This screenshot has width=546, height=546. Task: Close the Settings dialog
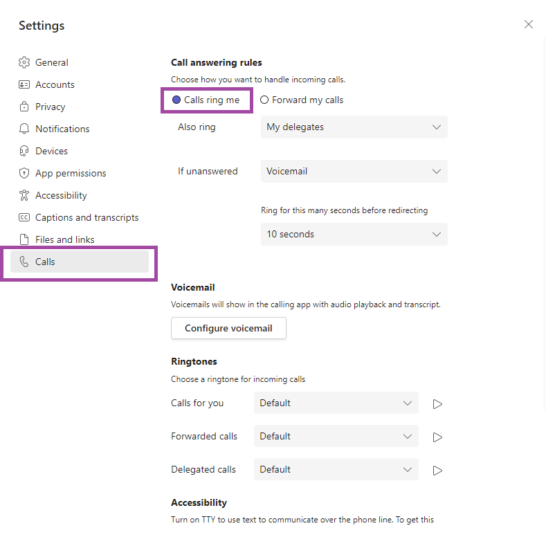[x=529, y=24]
